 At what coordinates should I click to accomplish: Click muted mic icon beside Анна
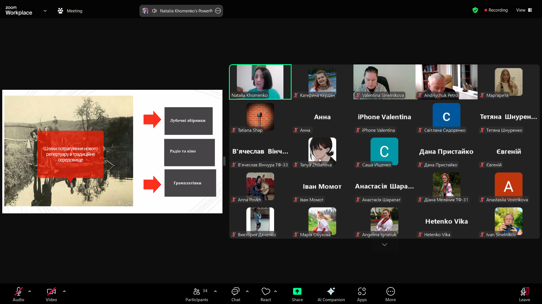[296, 130]
